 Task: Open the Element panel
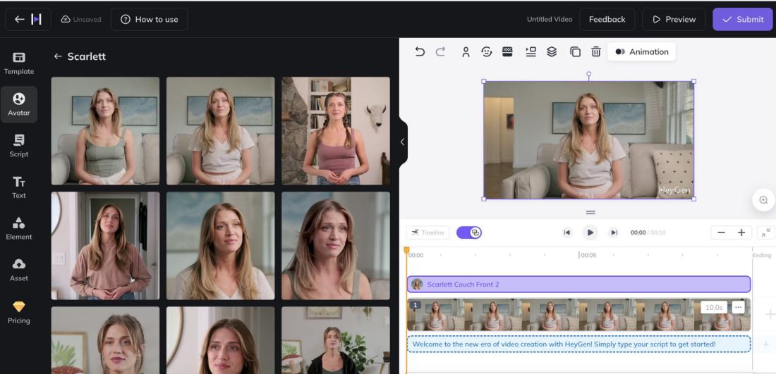pos(19,228)
